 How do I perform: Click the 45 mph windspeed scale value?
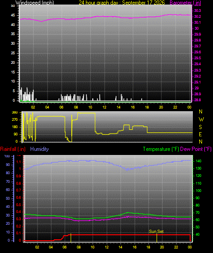[x=13, y=15]
